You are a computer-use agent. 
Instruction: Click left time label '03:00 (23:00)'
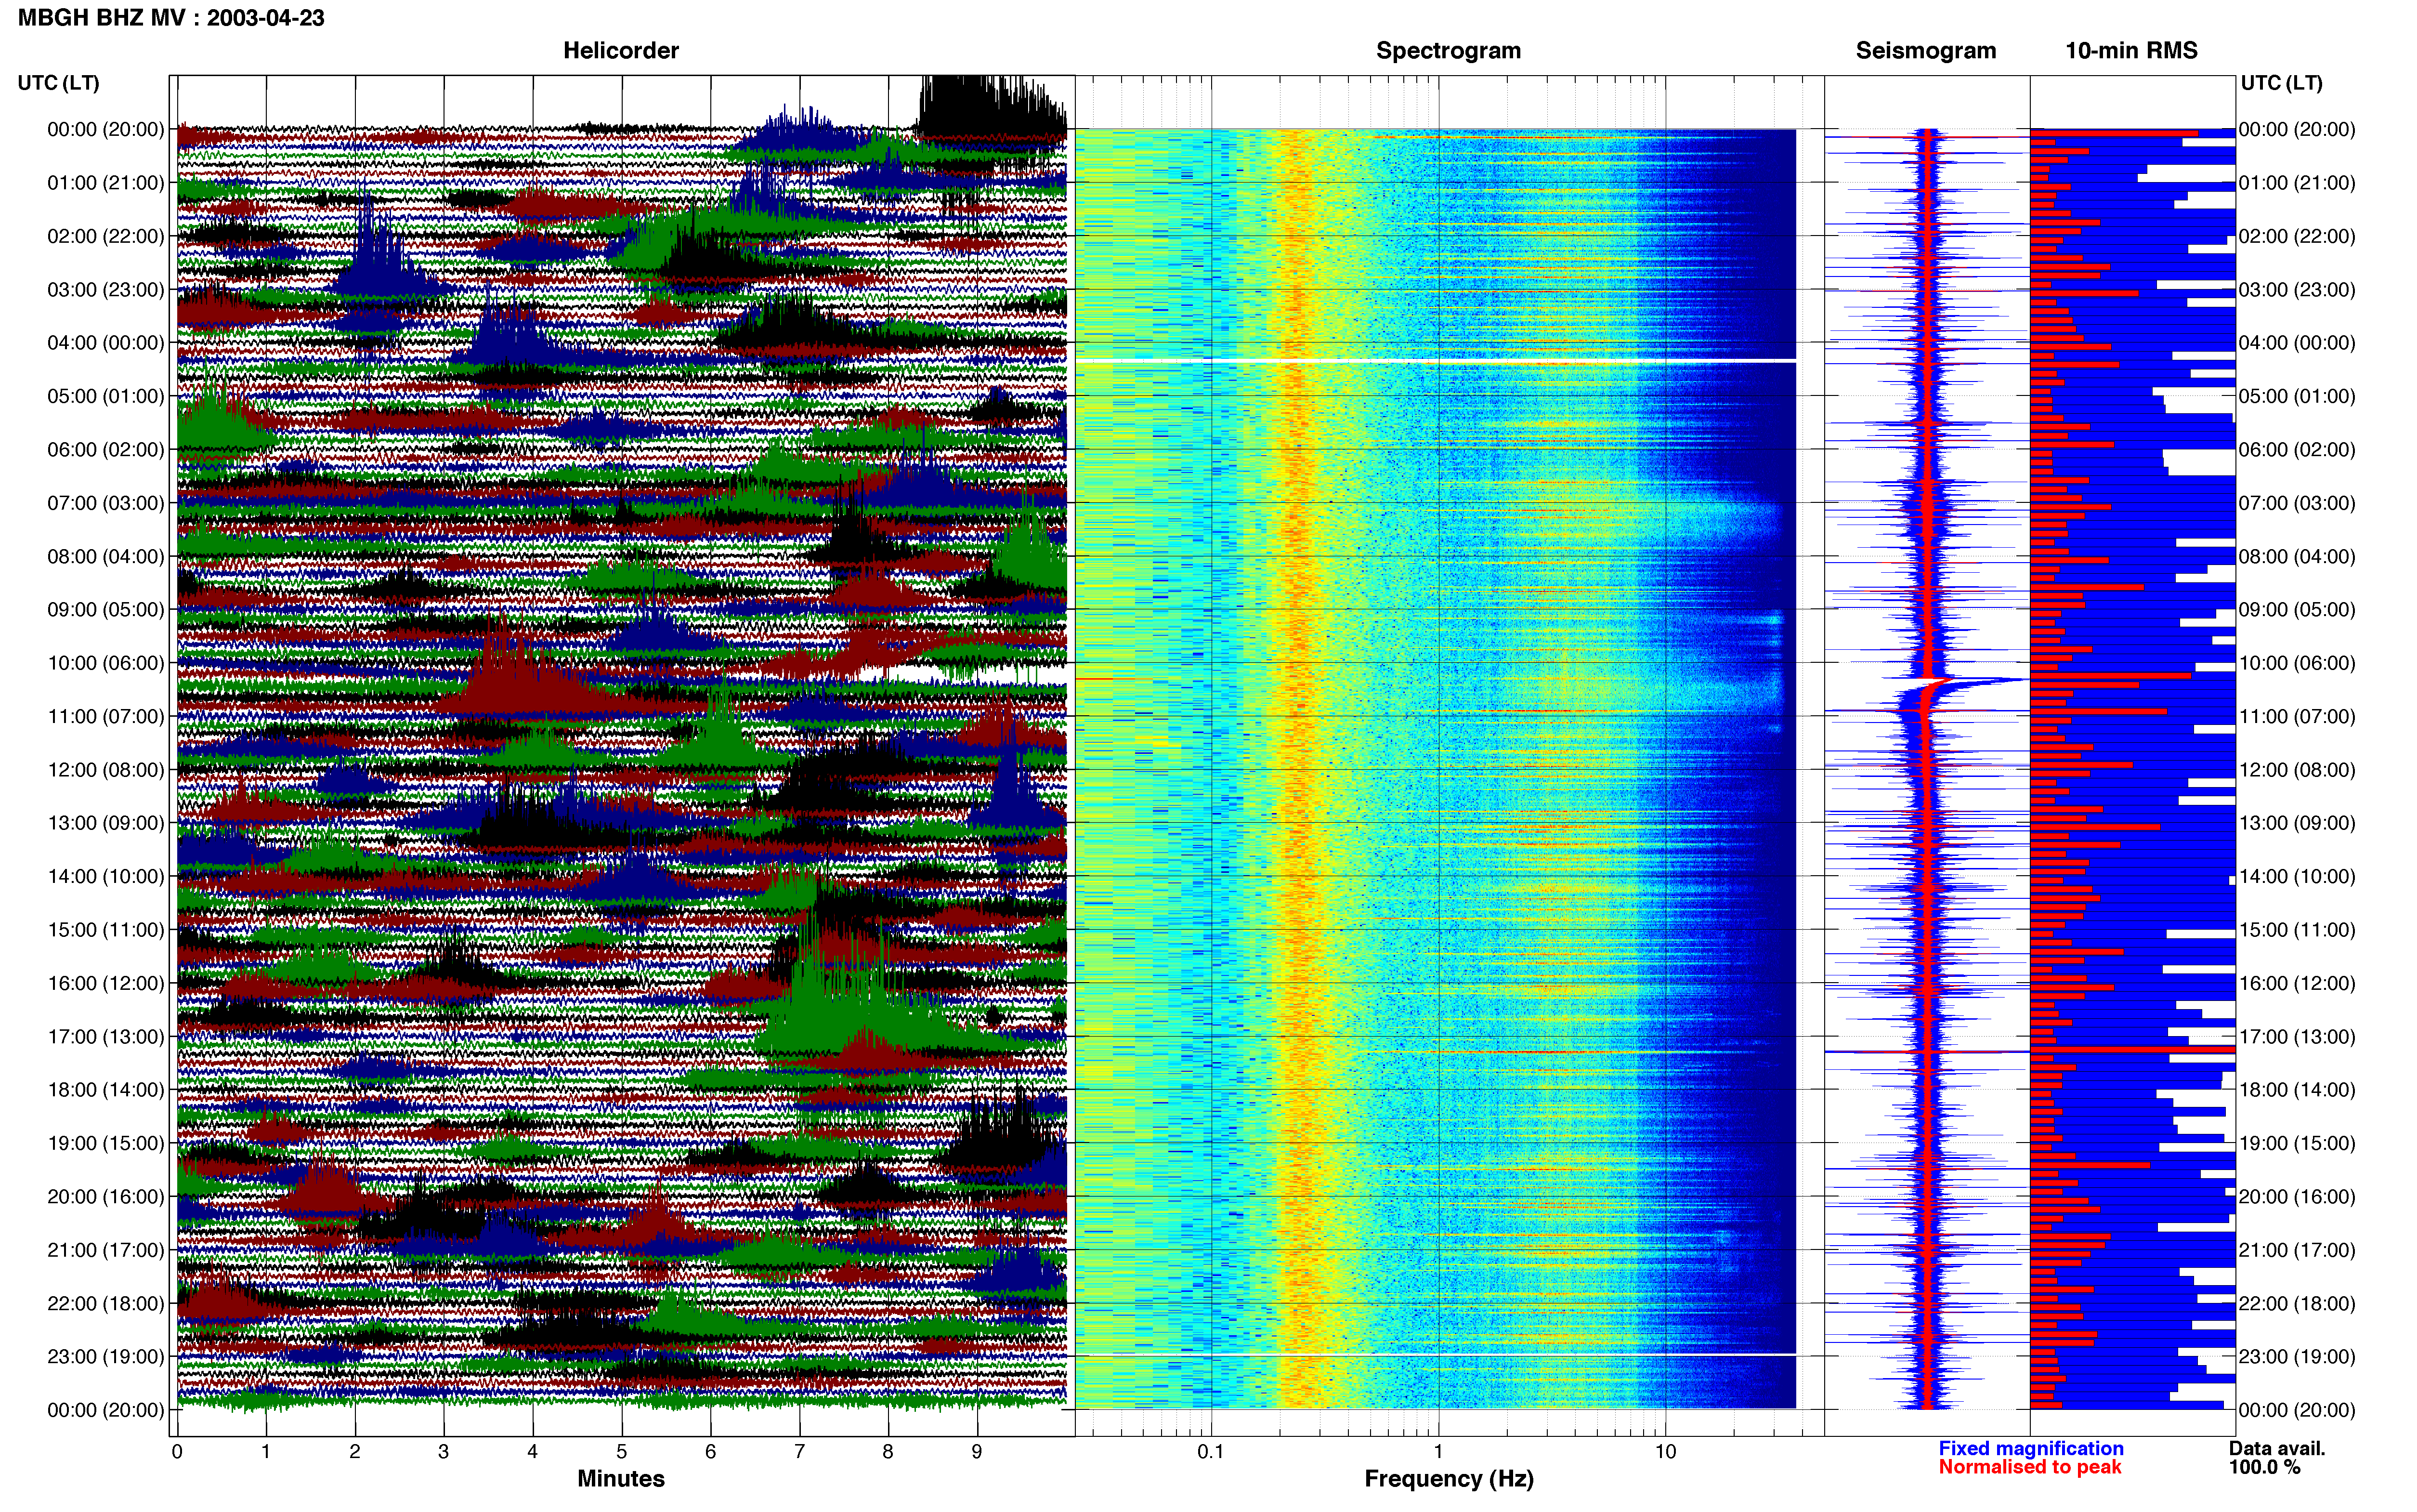(x=105, y=290)
